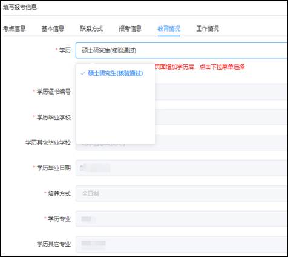Select 硕士研究生(核验通过) from the dropdown list
Image resolution: width=288 pixels, height=257 pixels.
click(116, 73)
